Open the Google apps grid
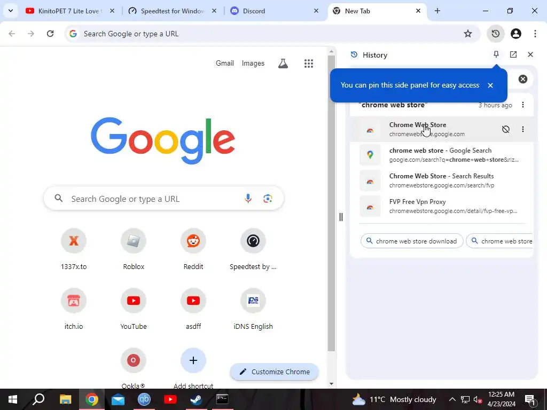Screen dimensions: 547x410 click(x=308, y=63)
